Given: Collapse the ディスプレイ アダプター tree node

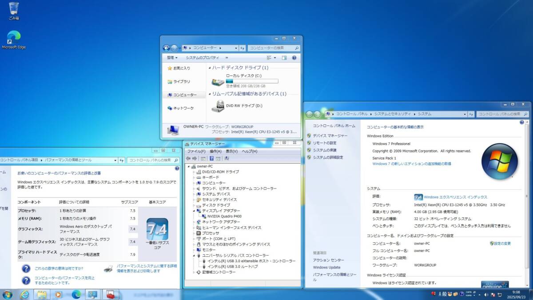Looking at the screenshot, I should point(194,211).
